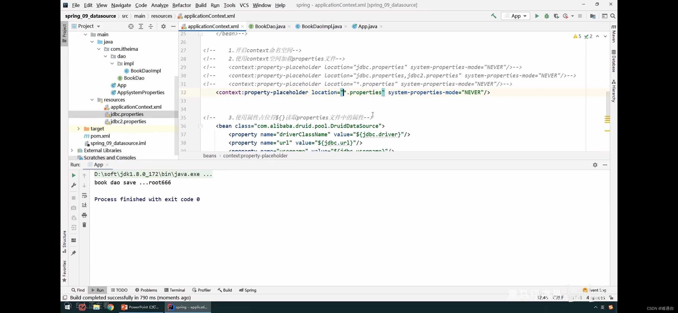Open the Problems tool window button
This screenshot has height=313, width=678.
(146, 290)
